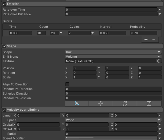Add a new burst with plus icon
The width and height of the screenshot is (164, 140).
[146, 39]
